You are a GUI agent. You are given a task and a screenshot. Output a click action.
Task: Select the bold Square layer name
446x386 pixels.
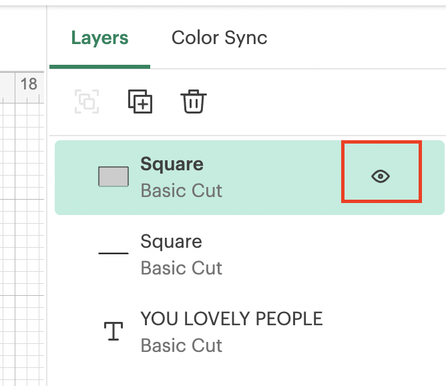[172, 164]
